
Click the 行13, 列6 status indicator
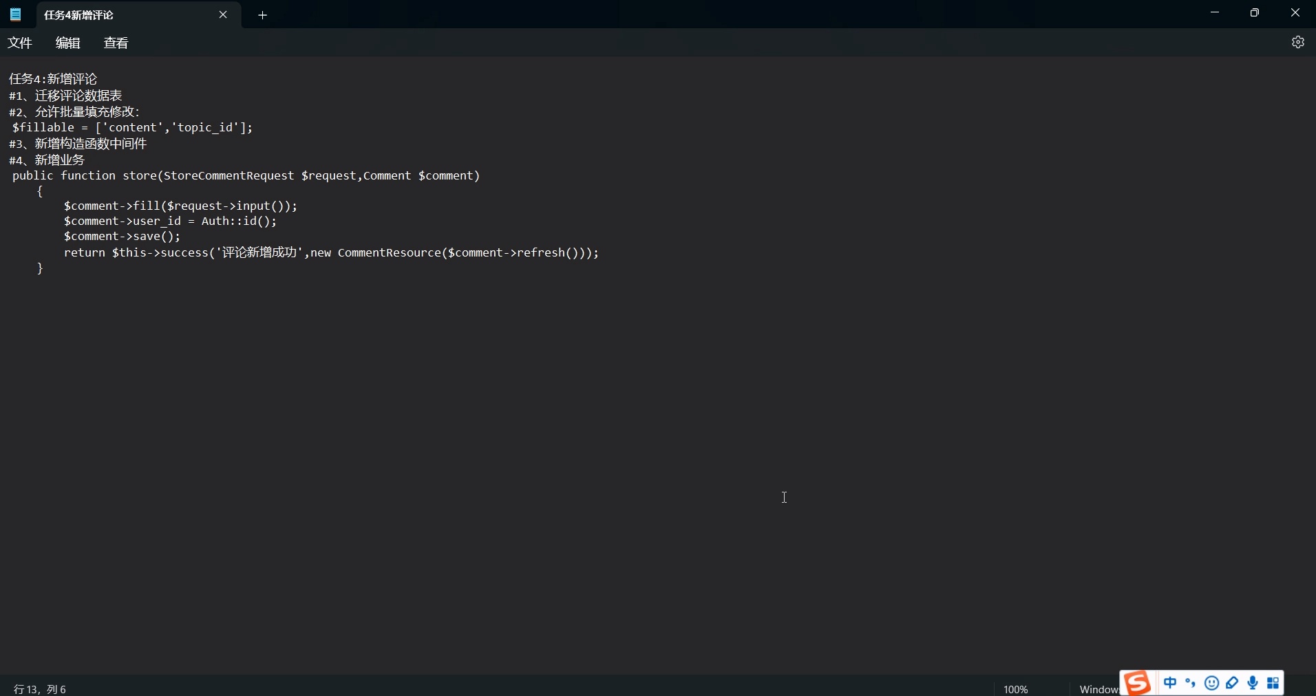coord(39,688)
